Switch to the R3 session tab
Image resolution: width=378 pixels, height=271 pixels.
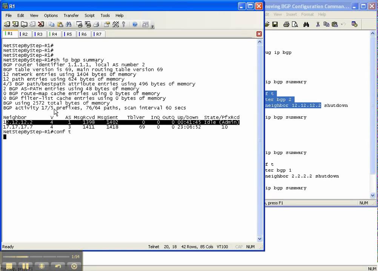tap(40, 34)
